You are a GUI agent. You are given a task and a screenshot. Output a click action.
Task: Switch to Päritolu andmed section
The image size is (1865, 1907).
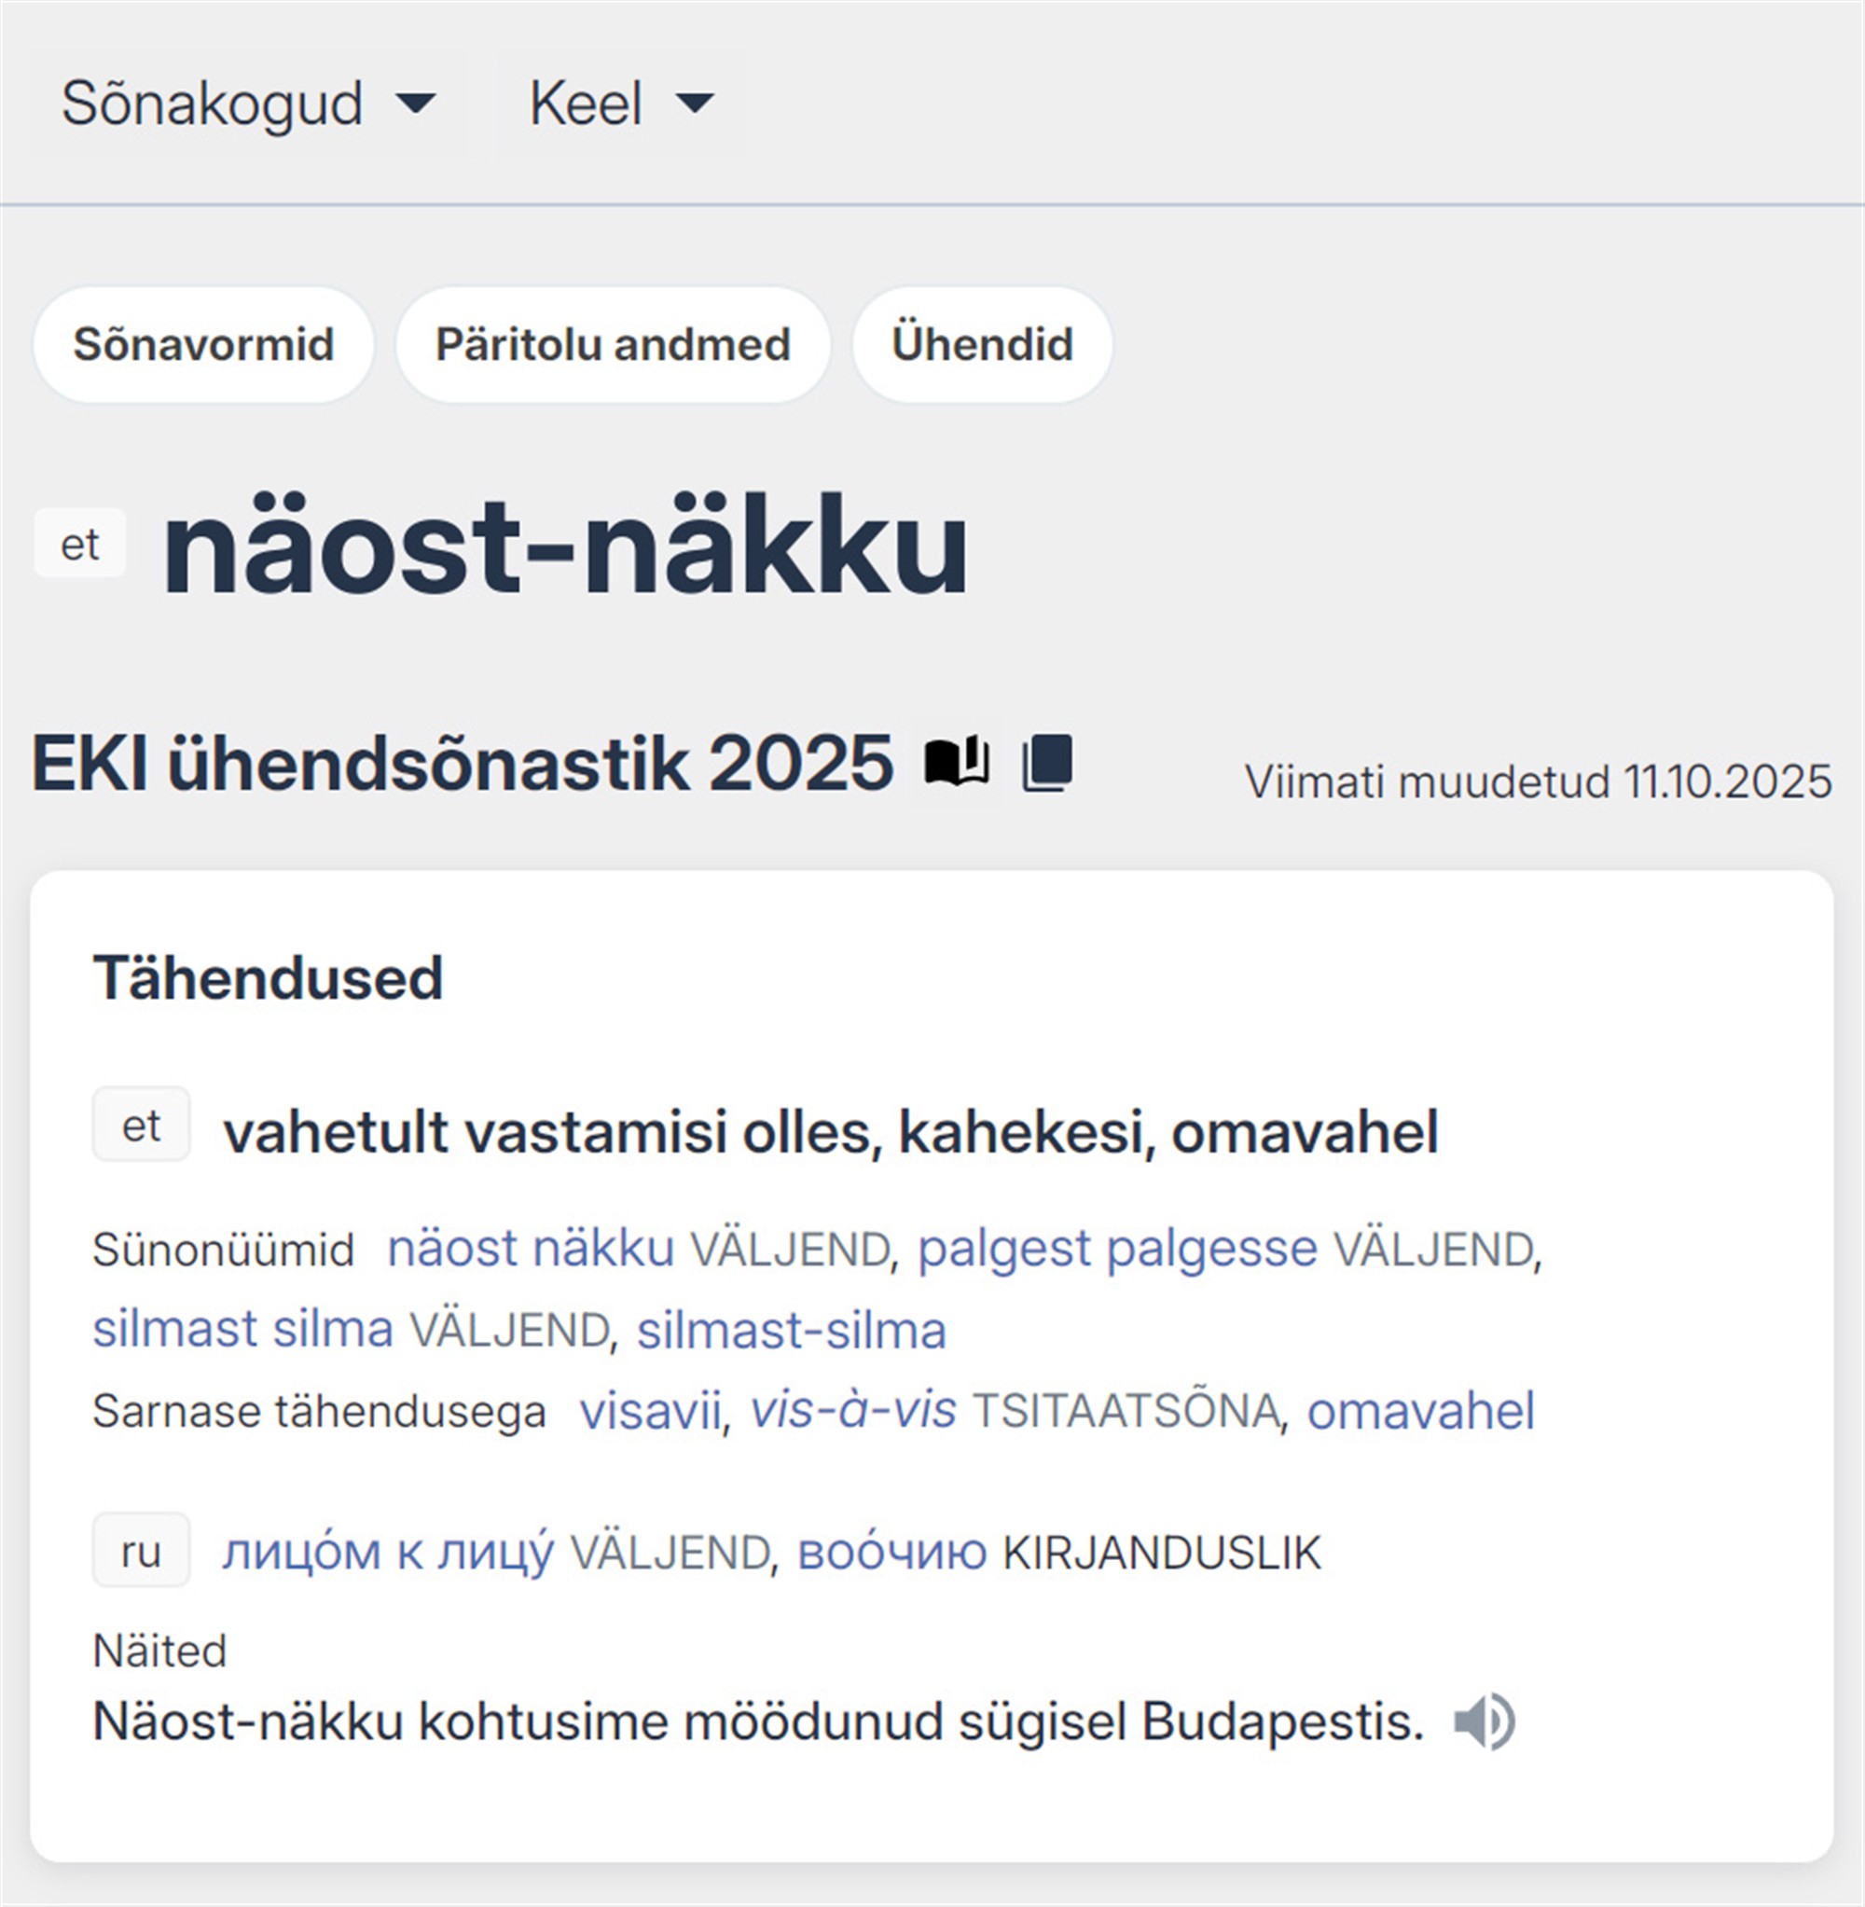point(613,344)
